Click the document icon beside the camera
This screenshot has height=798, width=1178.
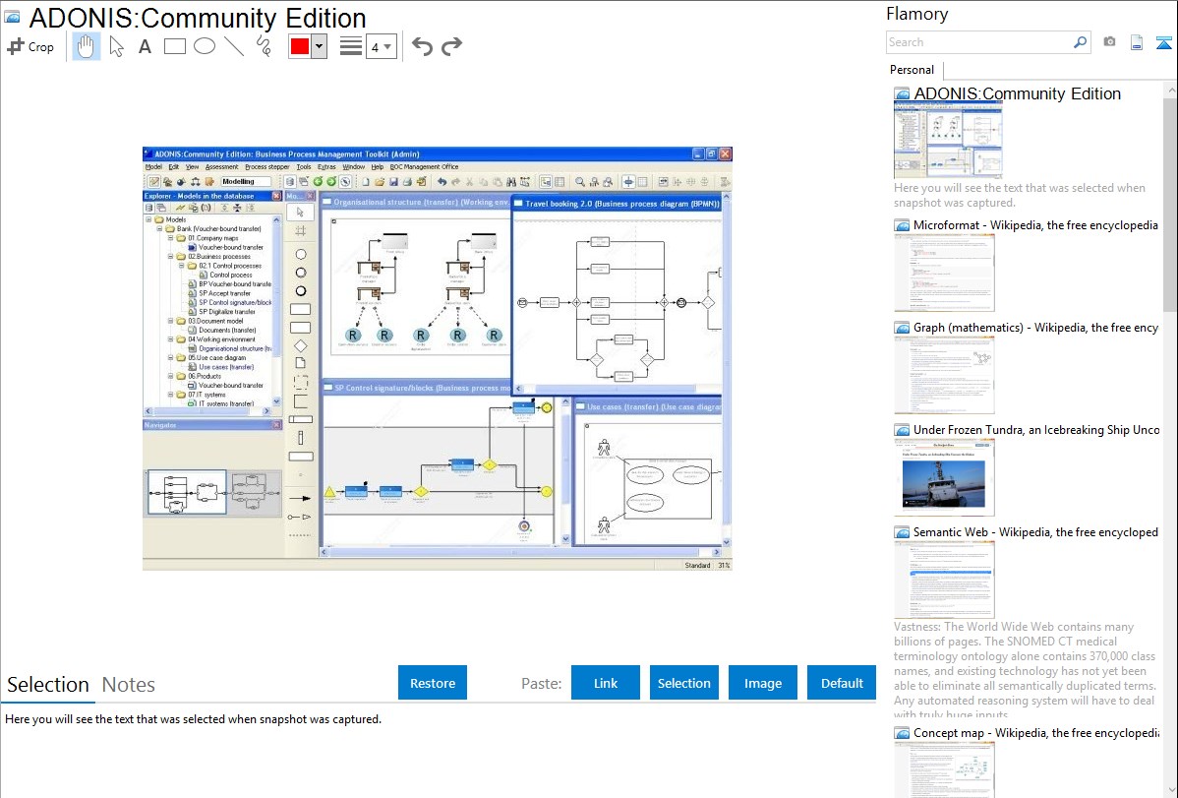tap(1137, 42)
